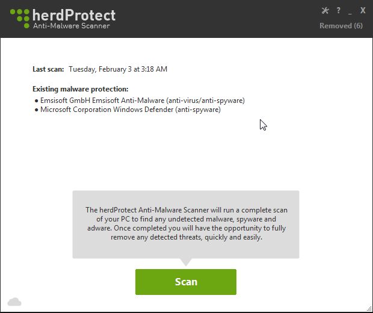Close the herdProtect scanner window
Viewport: 373px width, 313px height.
tap(363, 10)
